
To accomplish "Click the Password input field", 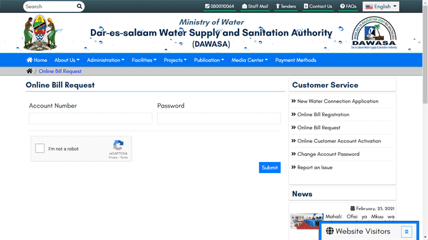I will (219, 118).
